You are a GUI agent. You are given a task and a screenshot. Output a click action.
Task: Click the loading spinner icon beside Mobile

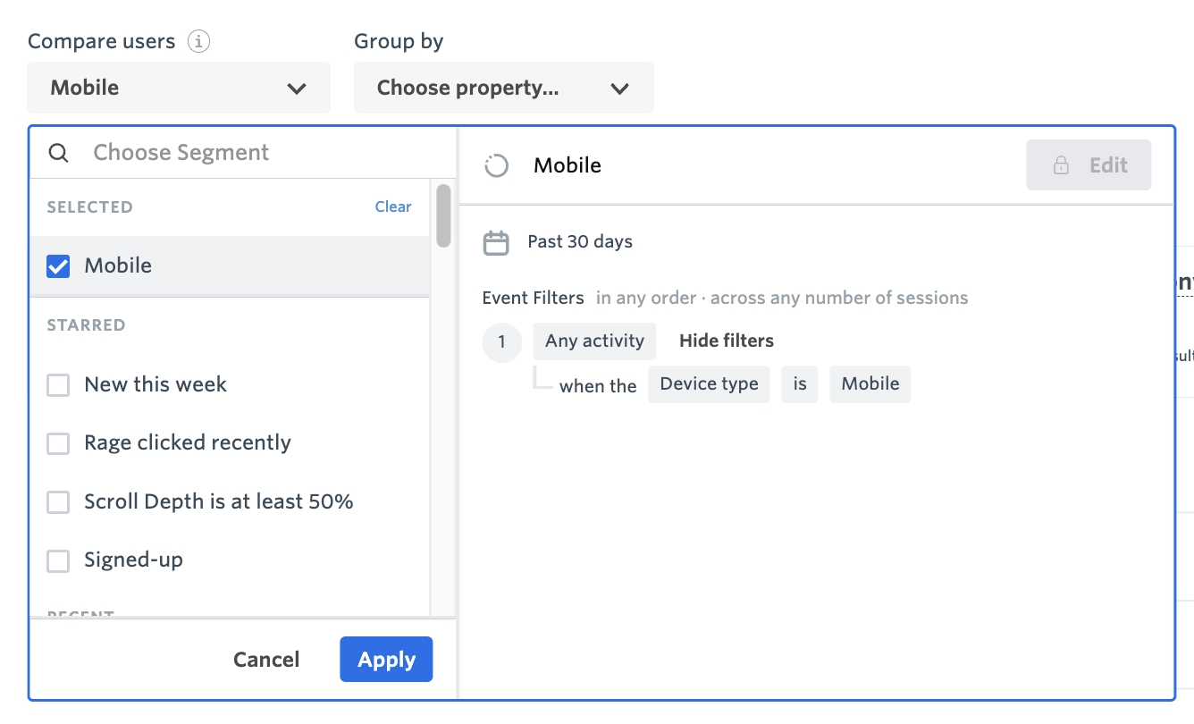[496, 165]
